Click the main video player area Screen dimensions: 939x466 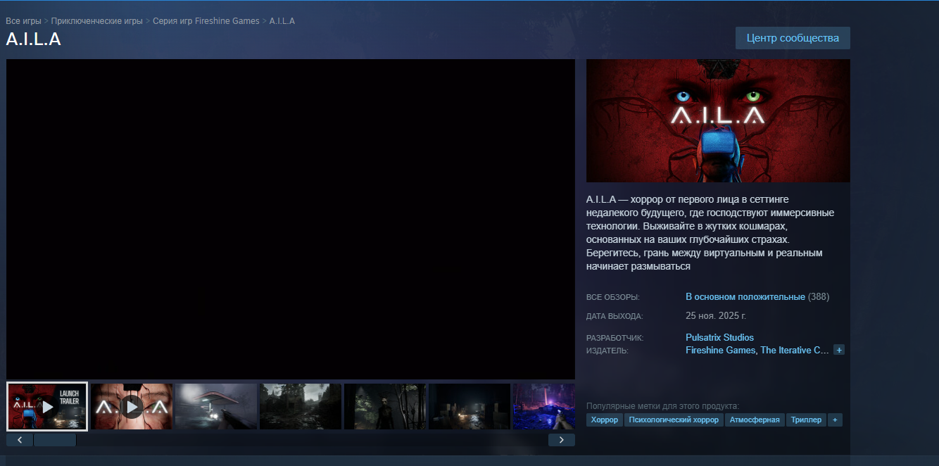(291, 220)
